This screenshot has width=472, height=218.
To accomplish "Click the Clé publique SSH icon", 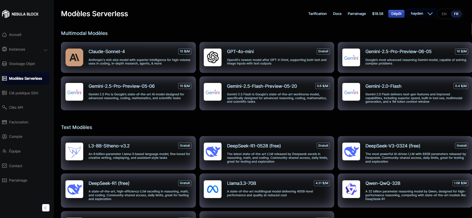I will 4,93.
